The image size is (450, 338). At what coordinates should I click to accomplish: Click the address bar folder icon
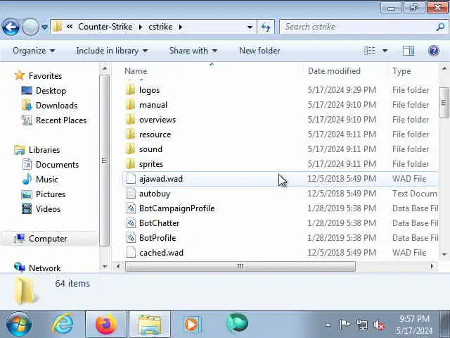coord(57,27)
